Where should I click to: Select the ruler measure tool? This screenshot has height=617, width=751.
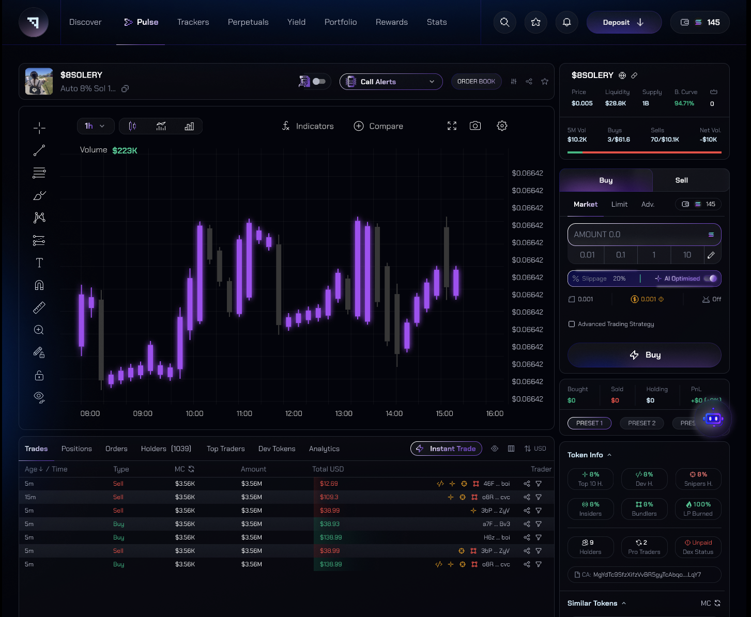point(39,308)
